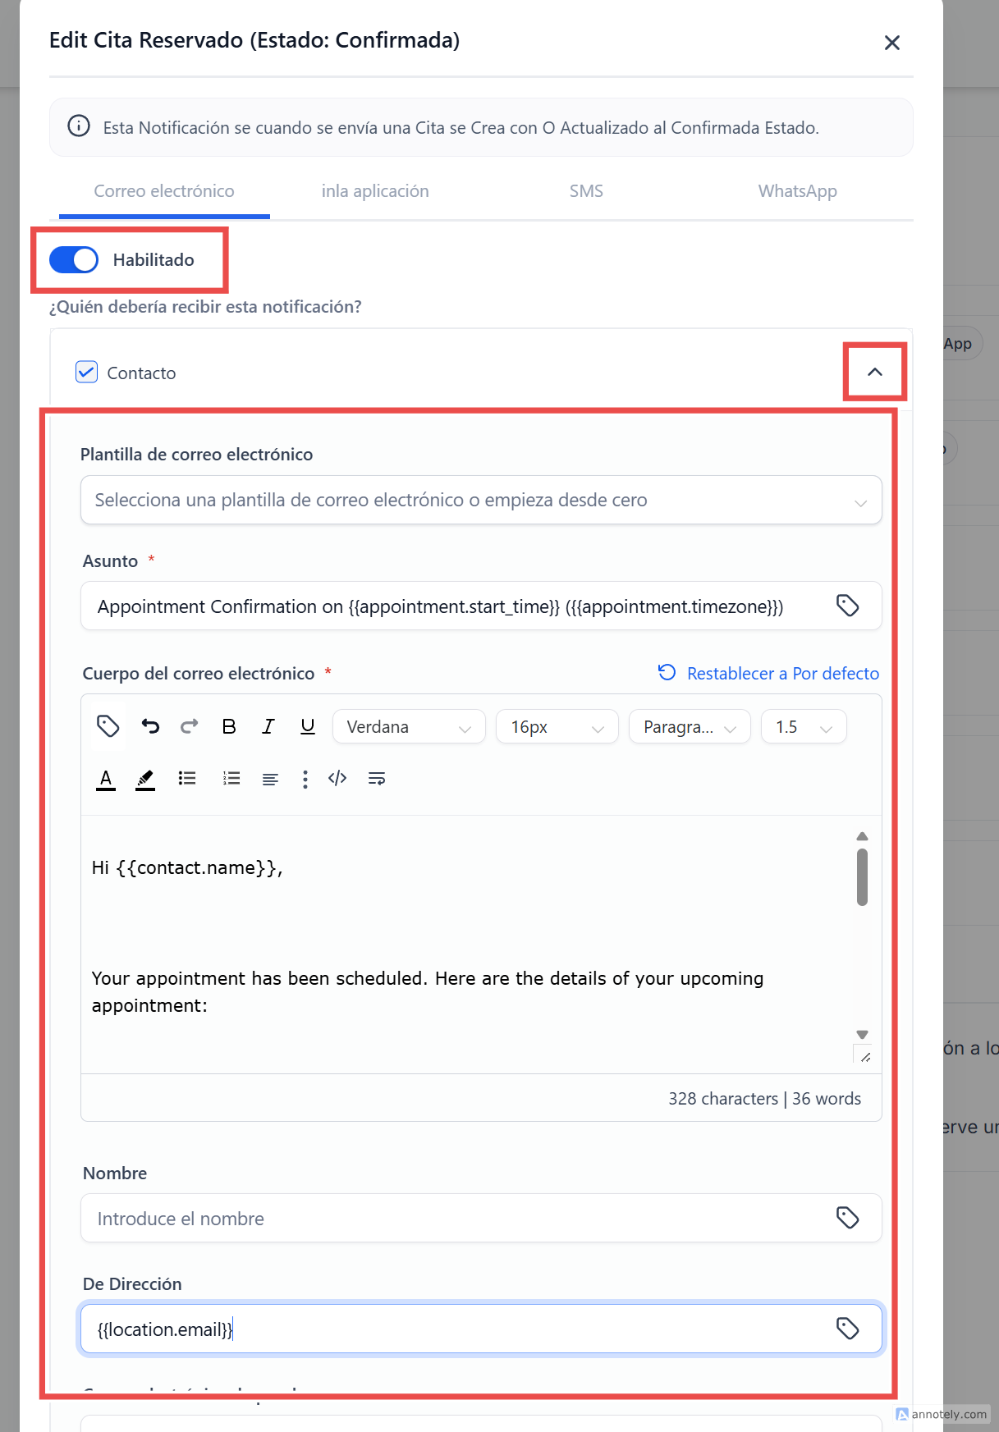Click the Bold formatting icon

tap(229, 726)
